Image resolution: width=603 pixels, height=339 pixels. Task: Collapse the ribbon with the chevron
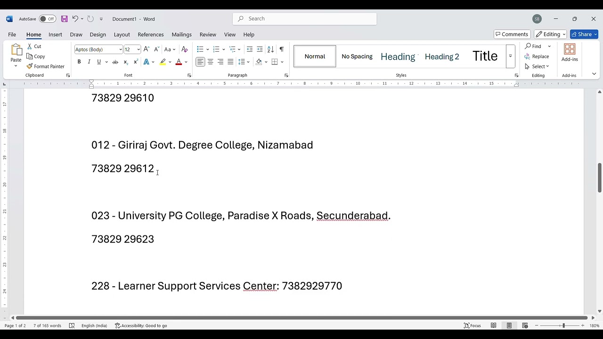click(594, 74)
